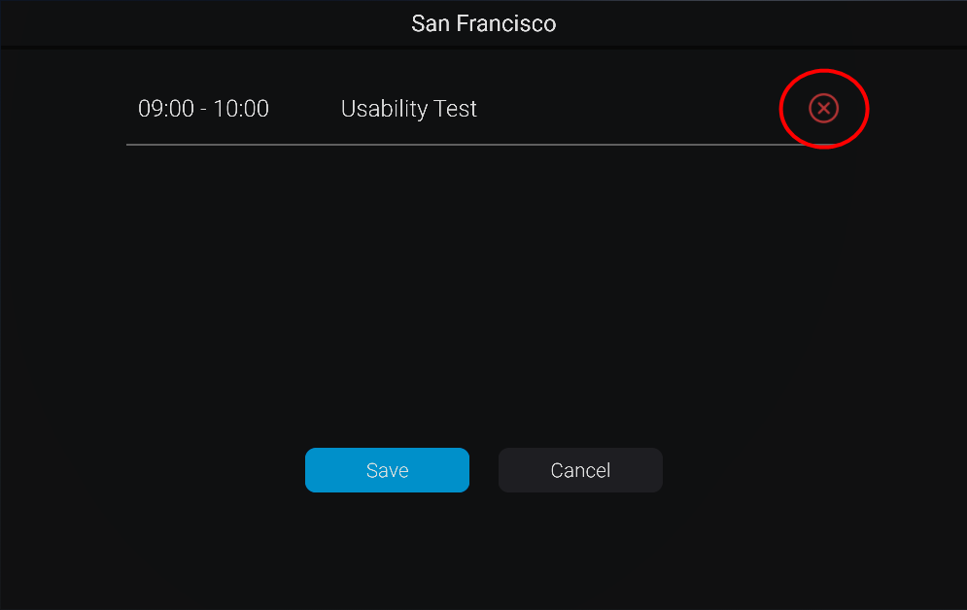Click the red circled X icon
967x610 pixels.
(x=823, y=109)
